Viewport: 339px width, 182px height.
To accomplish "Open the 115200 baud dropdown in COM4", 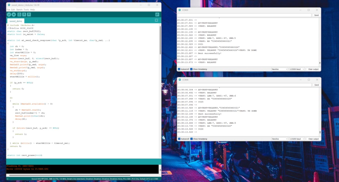I will pyautogui.click(x=296, y=139).
